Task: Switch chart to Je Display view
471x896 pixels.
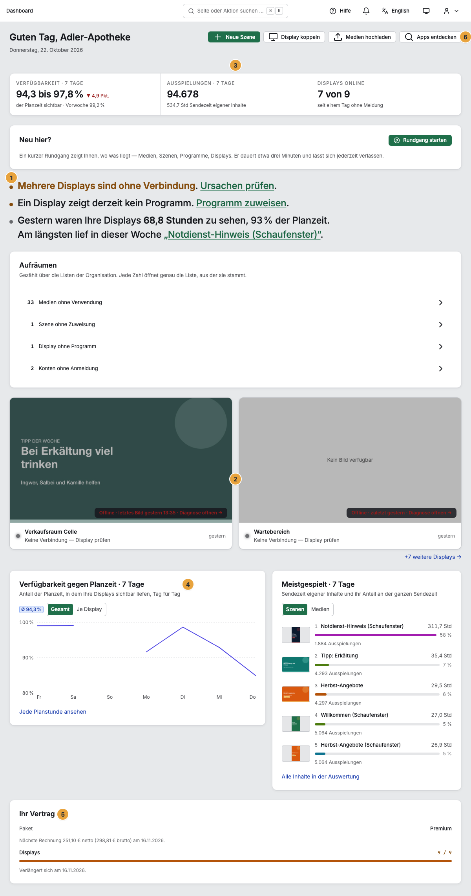Action: tap(89, 610)
